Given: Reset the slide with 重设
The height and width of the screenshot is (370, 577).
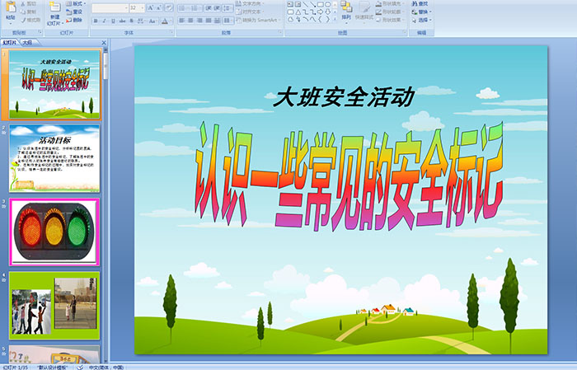Looking at the screenshot, I should pyautogui.click(x=75, y=12).
